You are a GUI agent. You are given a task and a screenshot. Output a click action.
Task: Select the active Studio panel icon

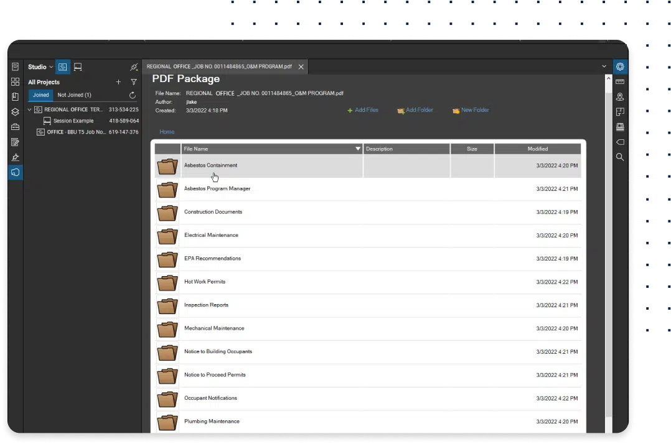[x=16, y=172]
